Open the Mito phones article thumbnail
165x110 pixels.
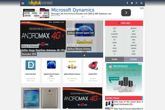coord(109,103)
